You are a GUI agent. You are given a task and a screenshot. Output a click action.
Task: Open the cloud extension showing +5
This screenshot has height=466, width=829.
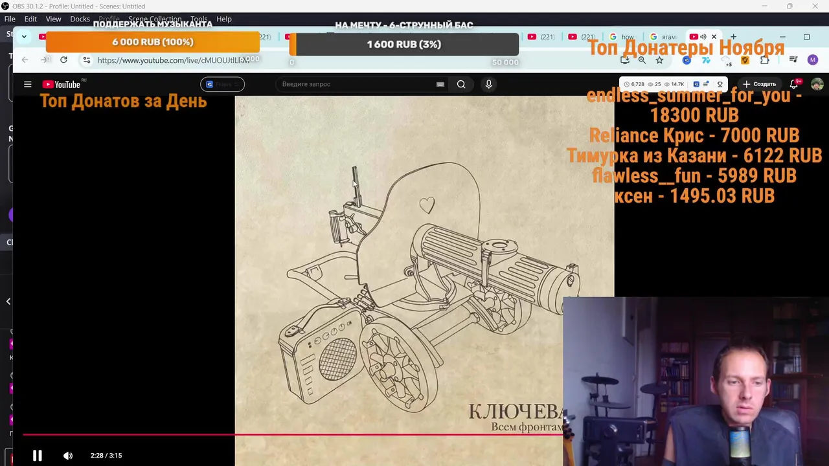coord(726,61)
